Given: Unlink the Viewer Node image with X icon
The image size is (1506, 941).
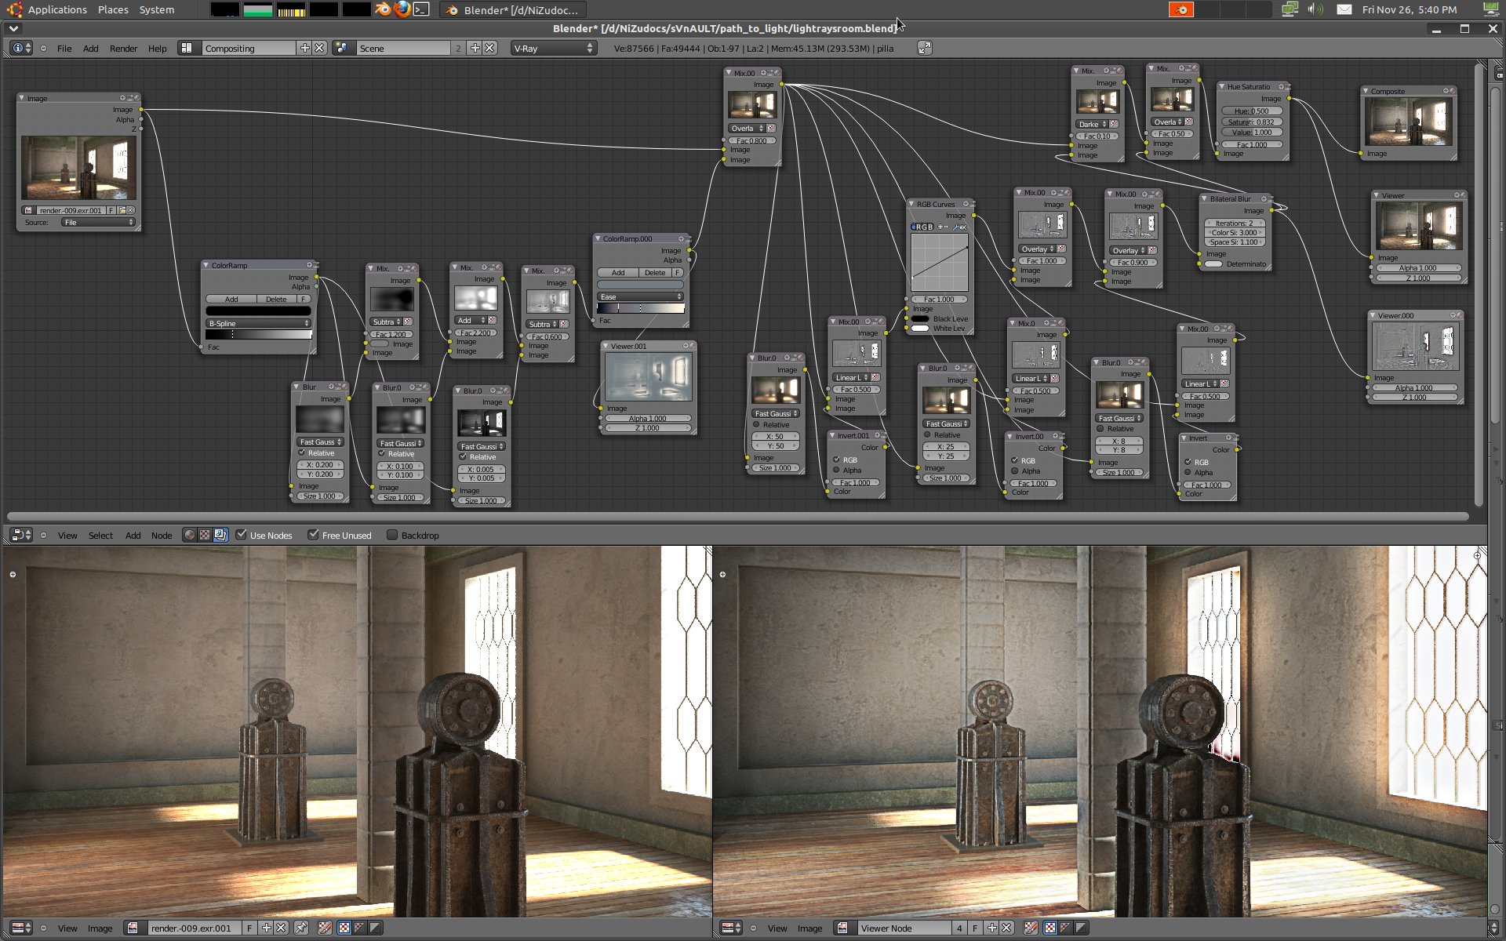Looking at the screenshot, I should [x=1006, y=928].
